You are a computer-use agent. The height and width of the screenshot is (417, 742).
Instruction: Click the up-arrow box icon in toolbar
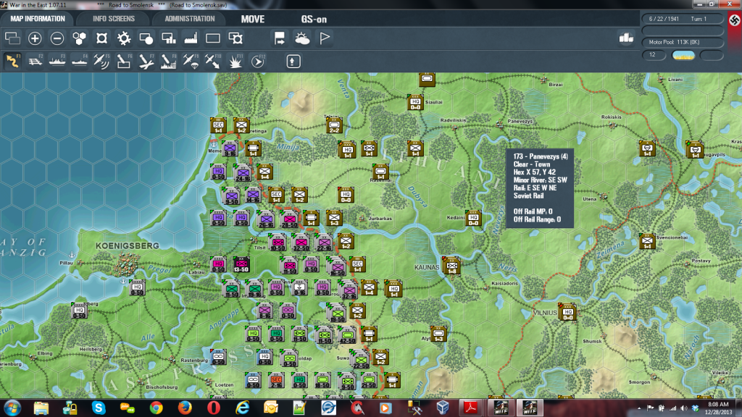[293, 61]
